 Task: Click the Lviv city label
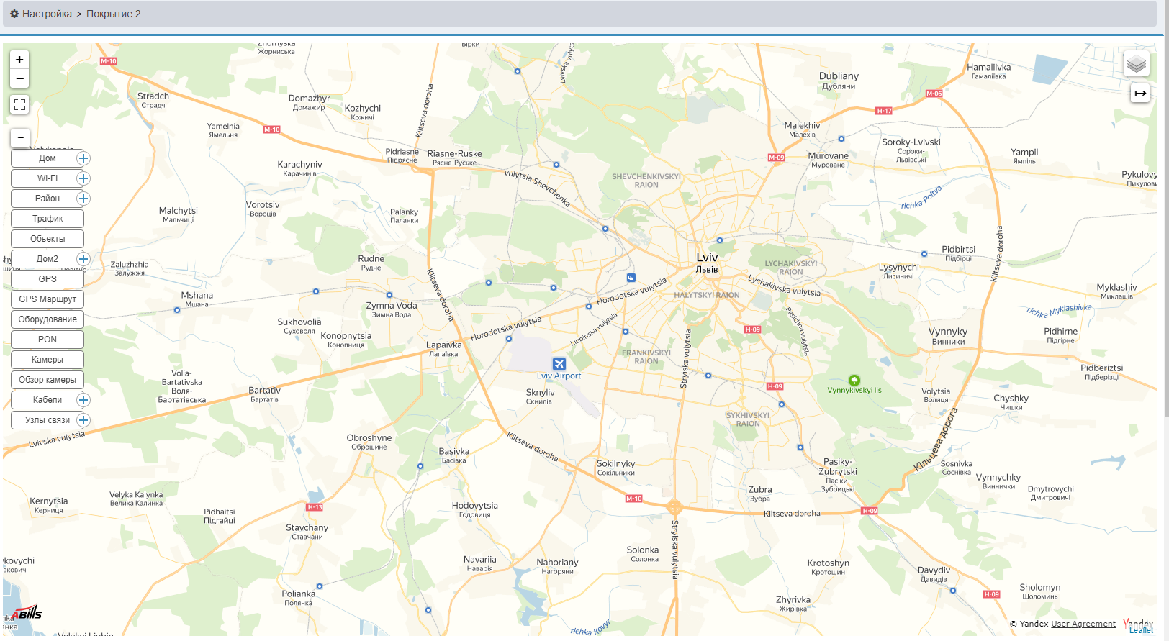pos(707,262)
